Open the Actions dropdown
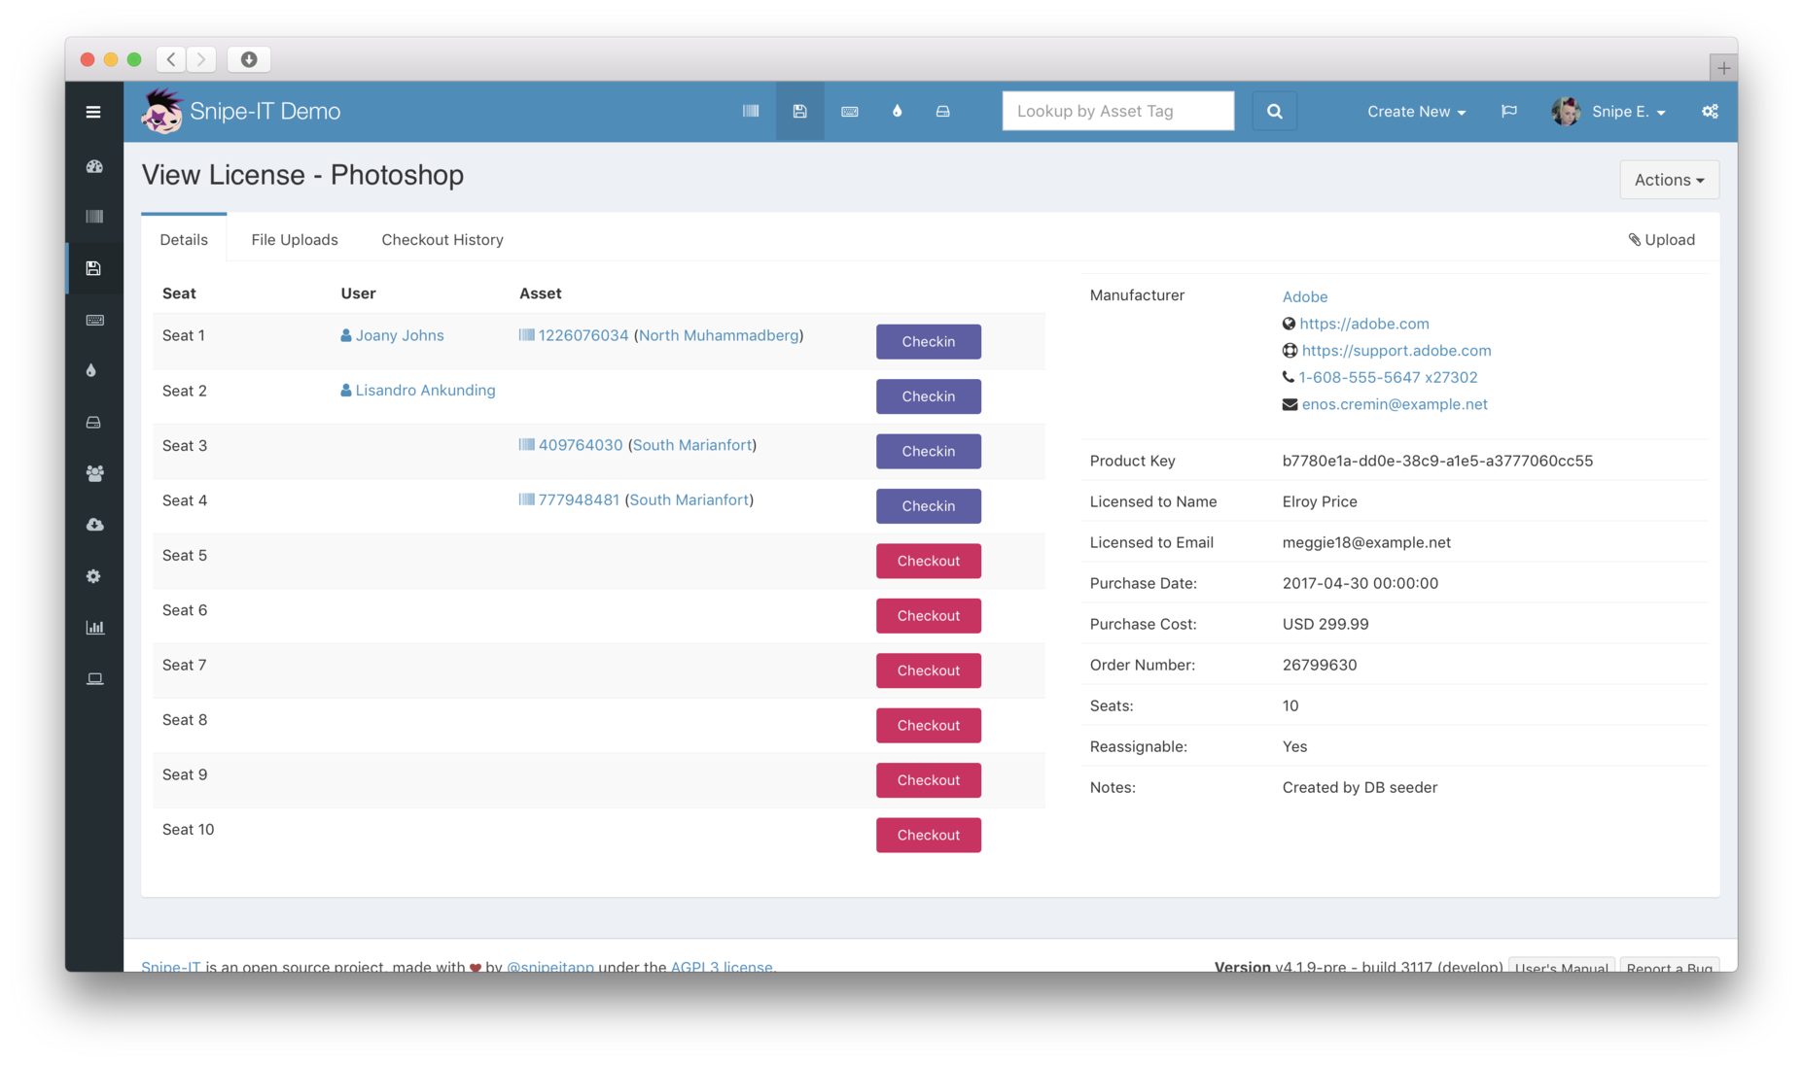Screen dimensions: 1803x1065 coord(1669,179)
